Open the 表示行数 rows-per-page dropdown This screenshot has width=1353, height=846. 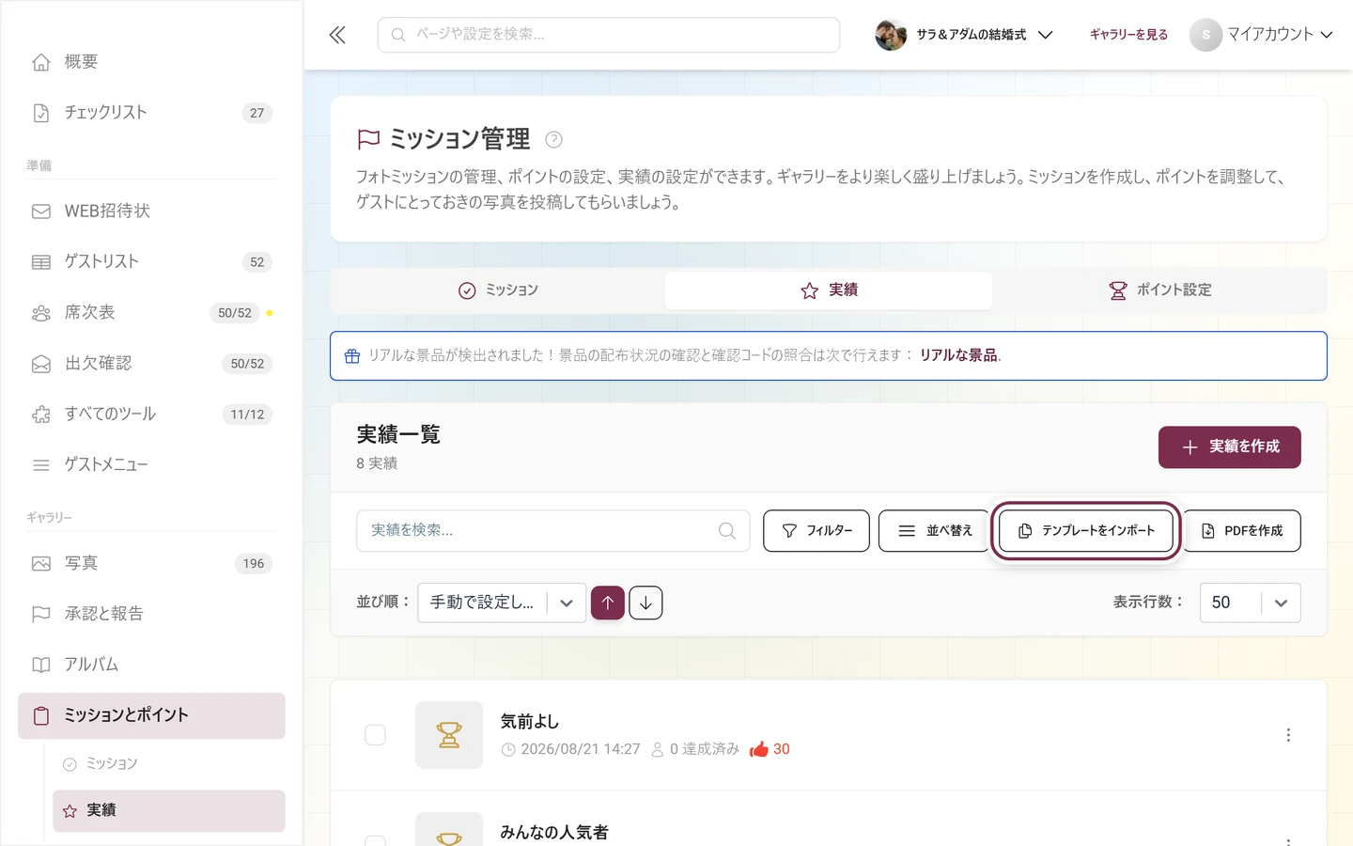coord(1250,603)
